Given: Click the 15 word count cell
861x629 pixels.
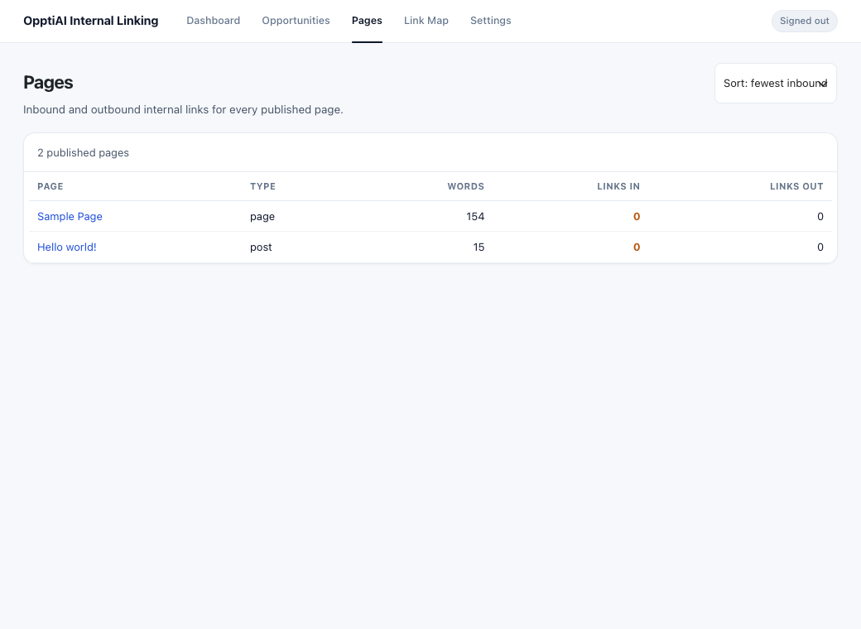Looking at the screenshot, I should coord(479,247).
